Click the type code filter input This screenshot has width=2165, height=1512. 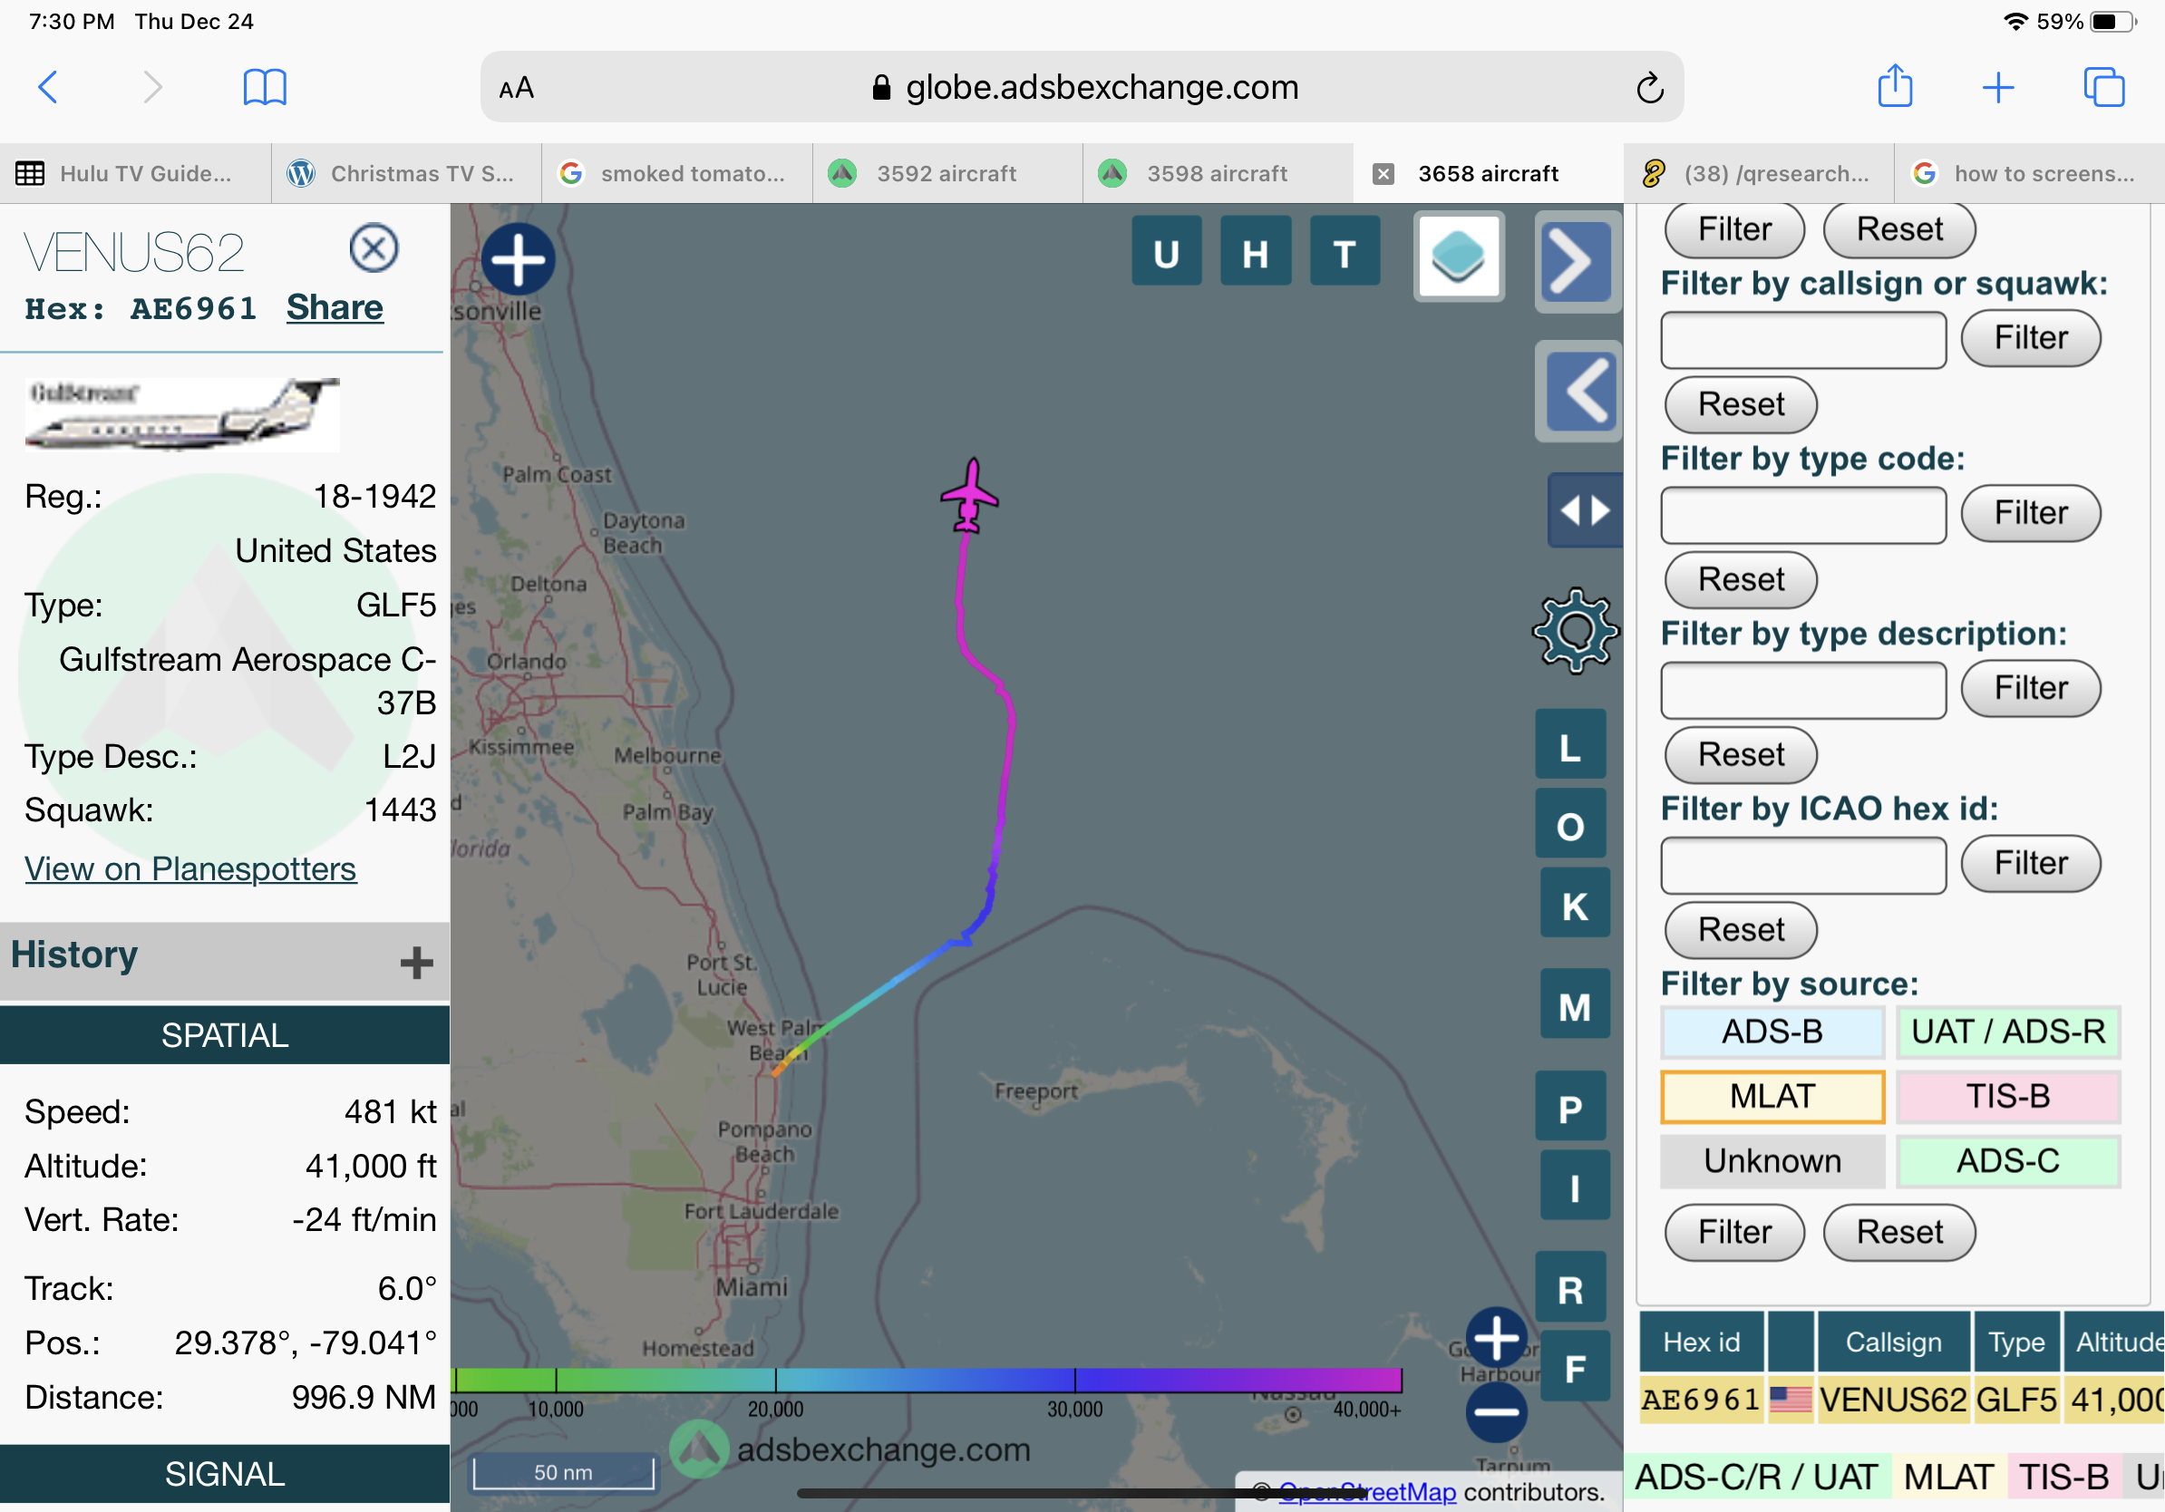pos(1802,515)
